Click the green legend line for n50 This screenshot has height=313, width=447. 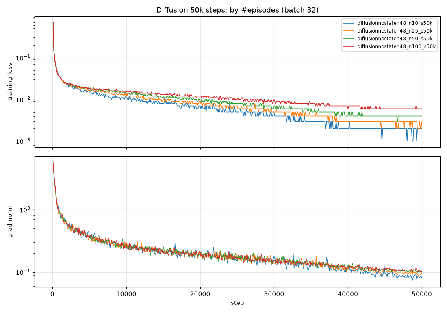pyautogui.click(x=348, y=39)
